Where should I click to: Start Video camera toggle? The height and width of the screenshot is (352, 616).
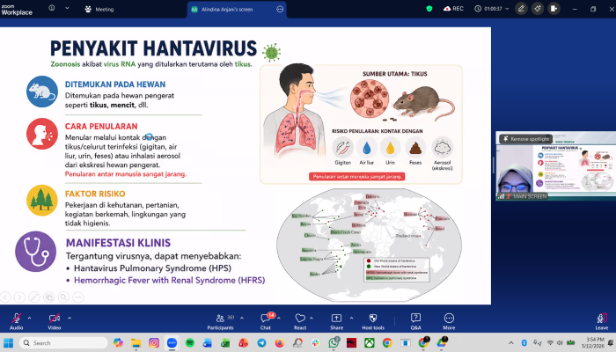(x=55, y=321)
